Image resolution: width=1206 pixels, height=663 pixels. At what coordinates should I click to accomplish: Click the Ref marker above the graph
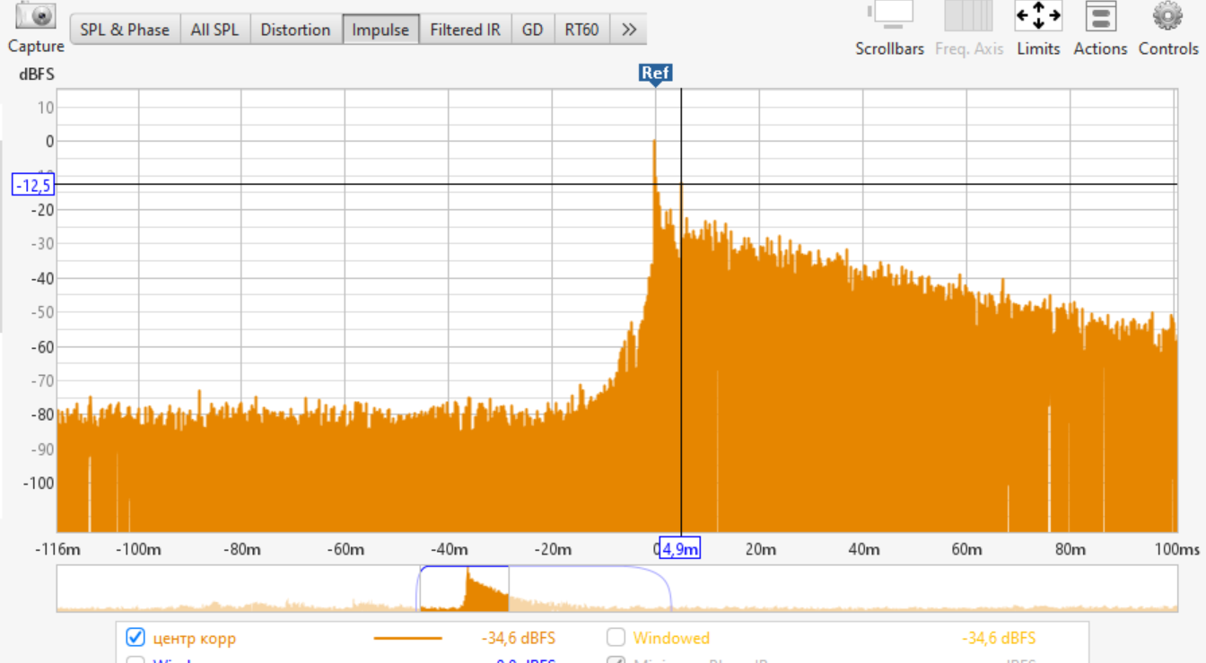tap(656, 74)
